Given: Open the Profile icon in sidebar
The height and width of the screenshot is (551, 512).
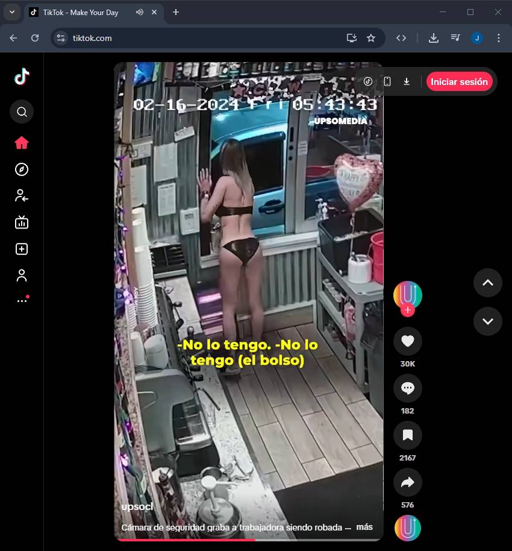Looking at the screenshot, I should [22, 275].
